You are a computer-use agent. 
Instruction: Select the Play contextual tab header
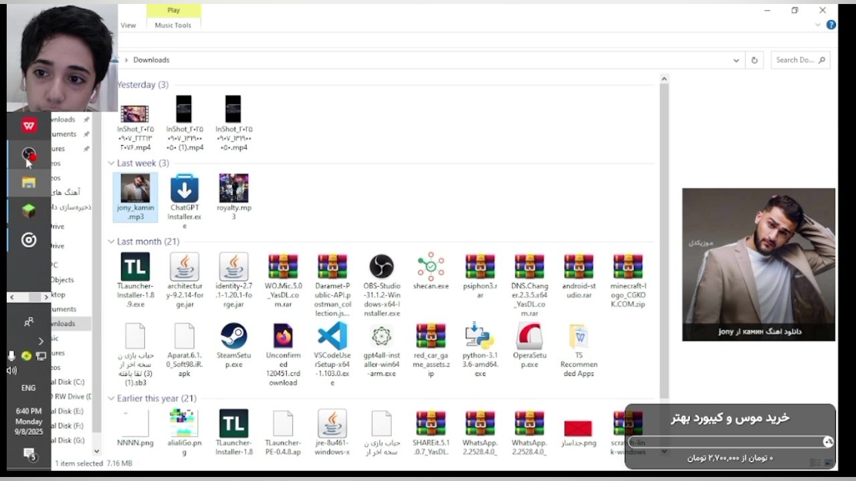tap(173, 10)
